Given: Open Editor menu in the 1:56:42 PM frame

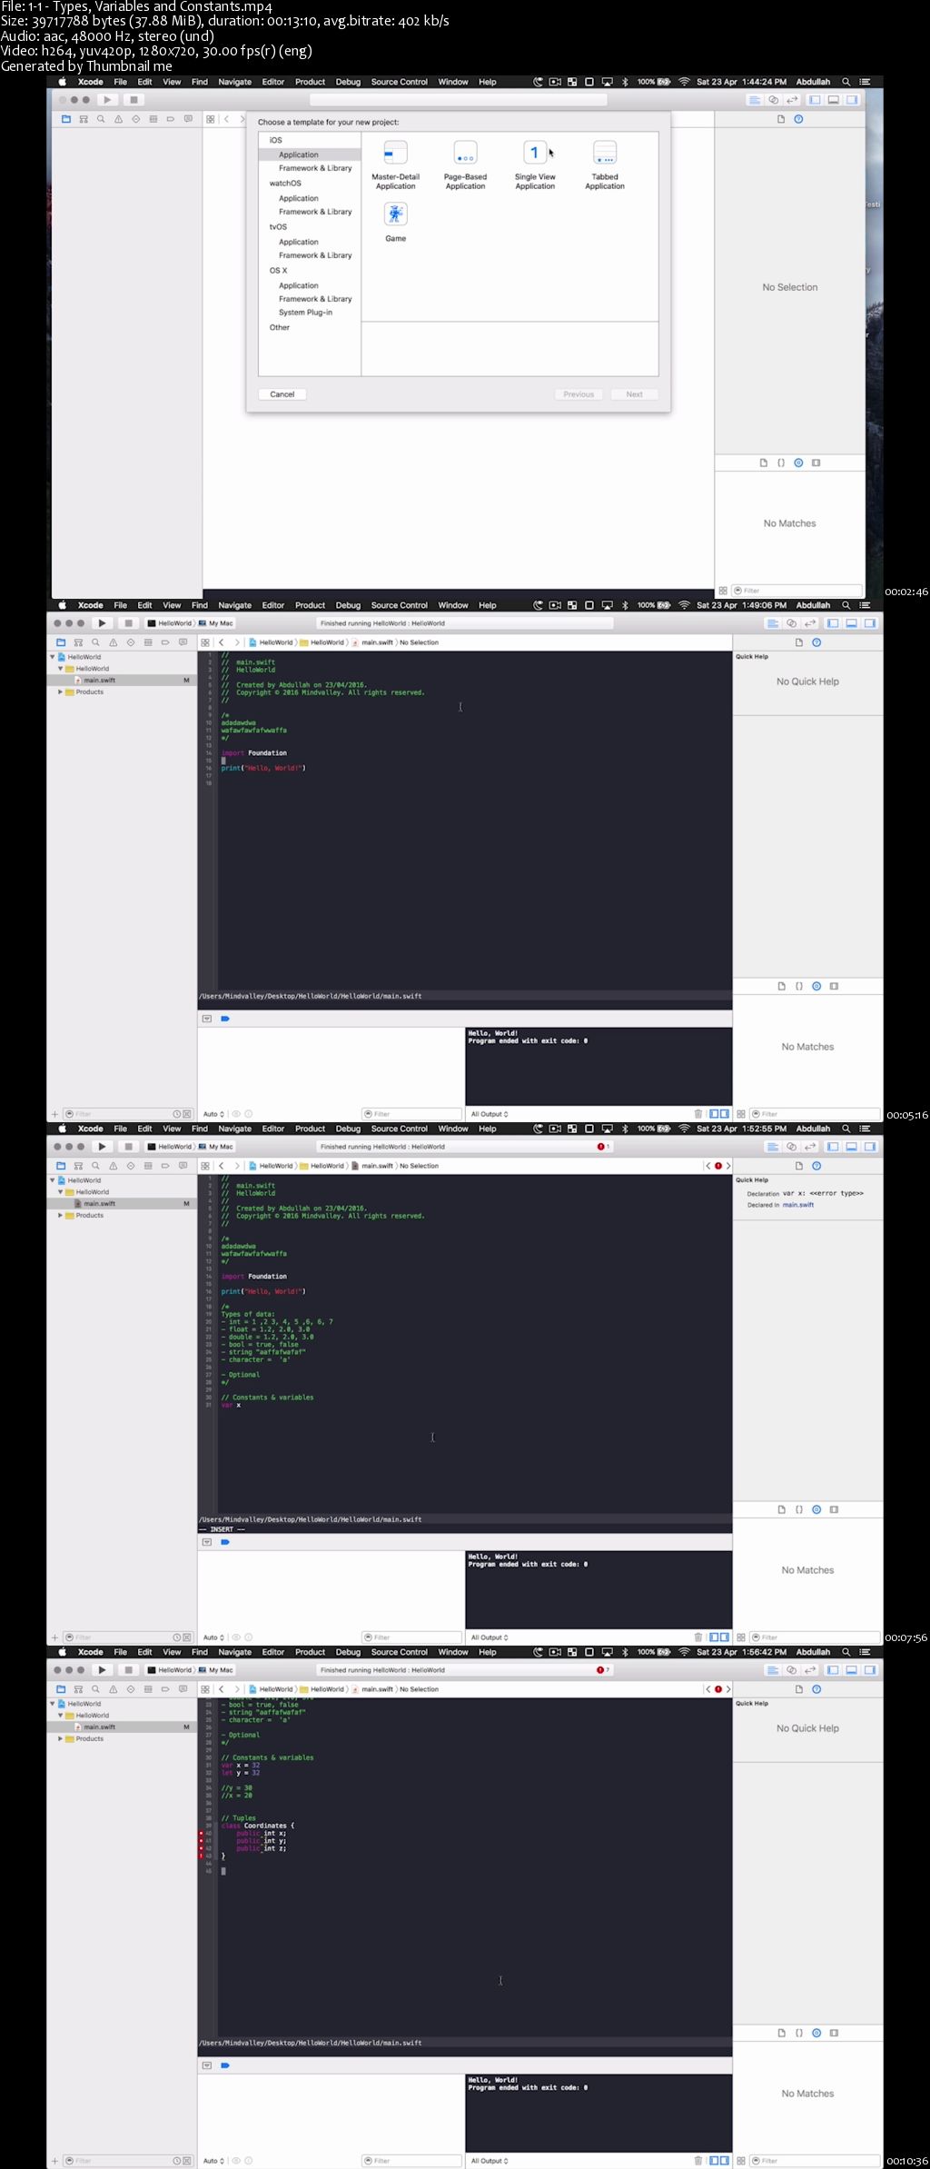Looking at the screenshot, I should tap(273, 1652).
